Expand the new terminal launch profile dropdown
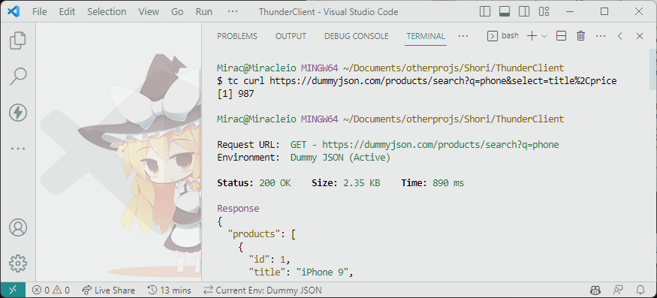This screenshot has height=298, width=657. pos(544,36)
